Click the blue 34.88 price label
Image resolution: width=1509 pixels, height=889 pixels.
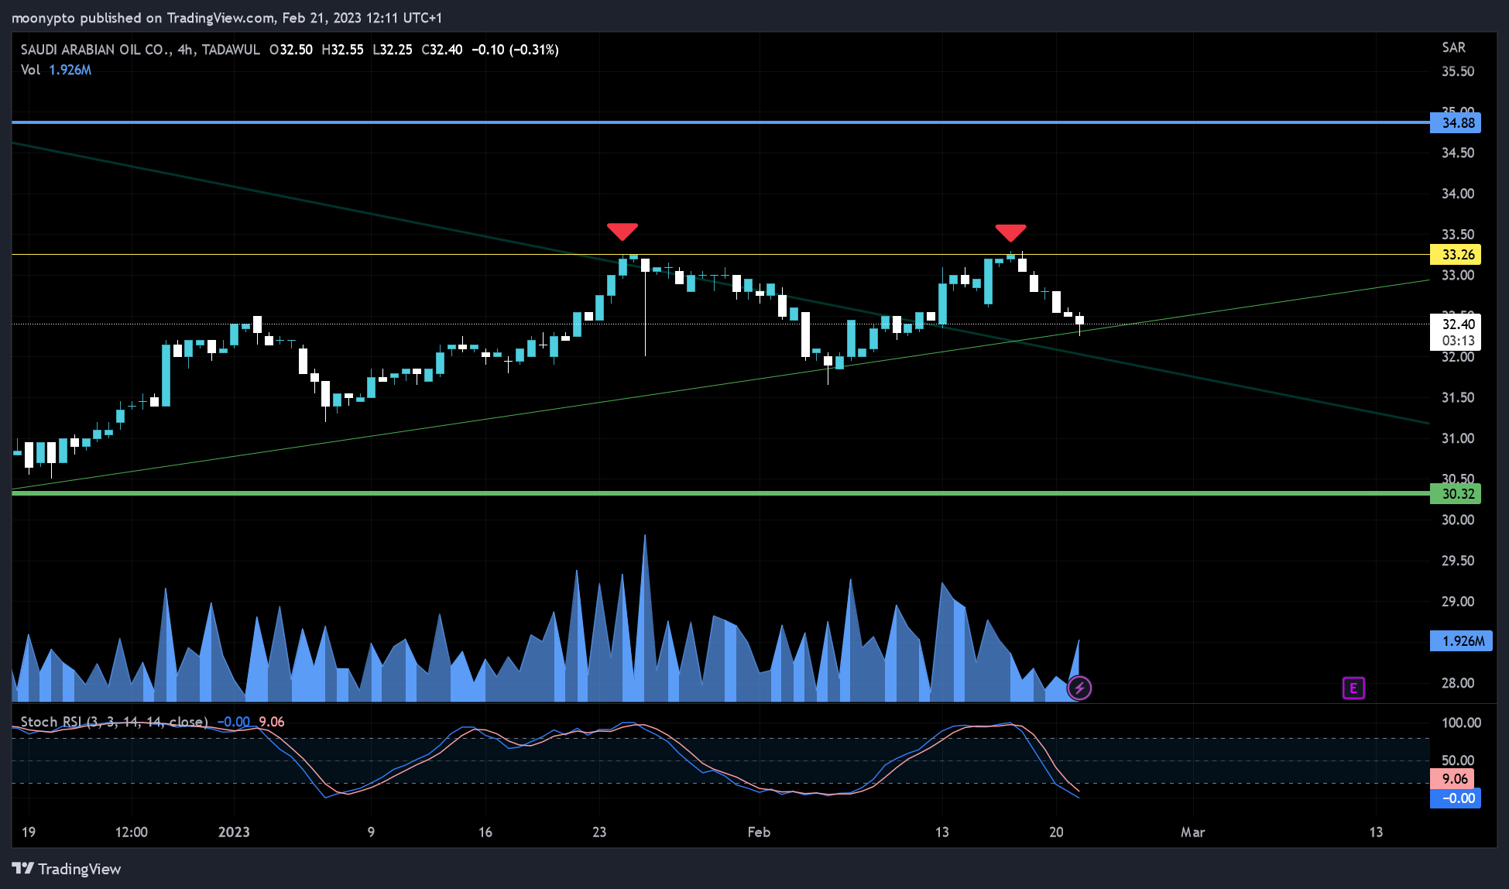point(1456,123)
